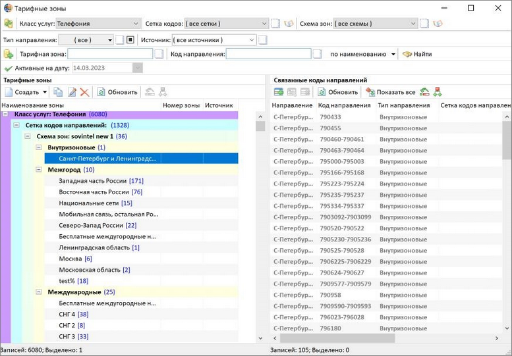Clear the Сетка кодов filter with the blank page icon
The image size is (512, 356).
[x=275, y=24]
